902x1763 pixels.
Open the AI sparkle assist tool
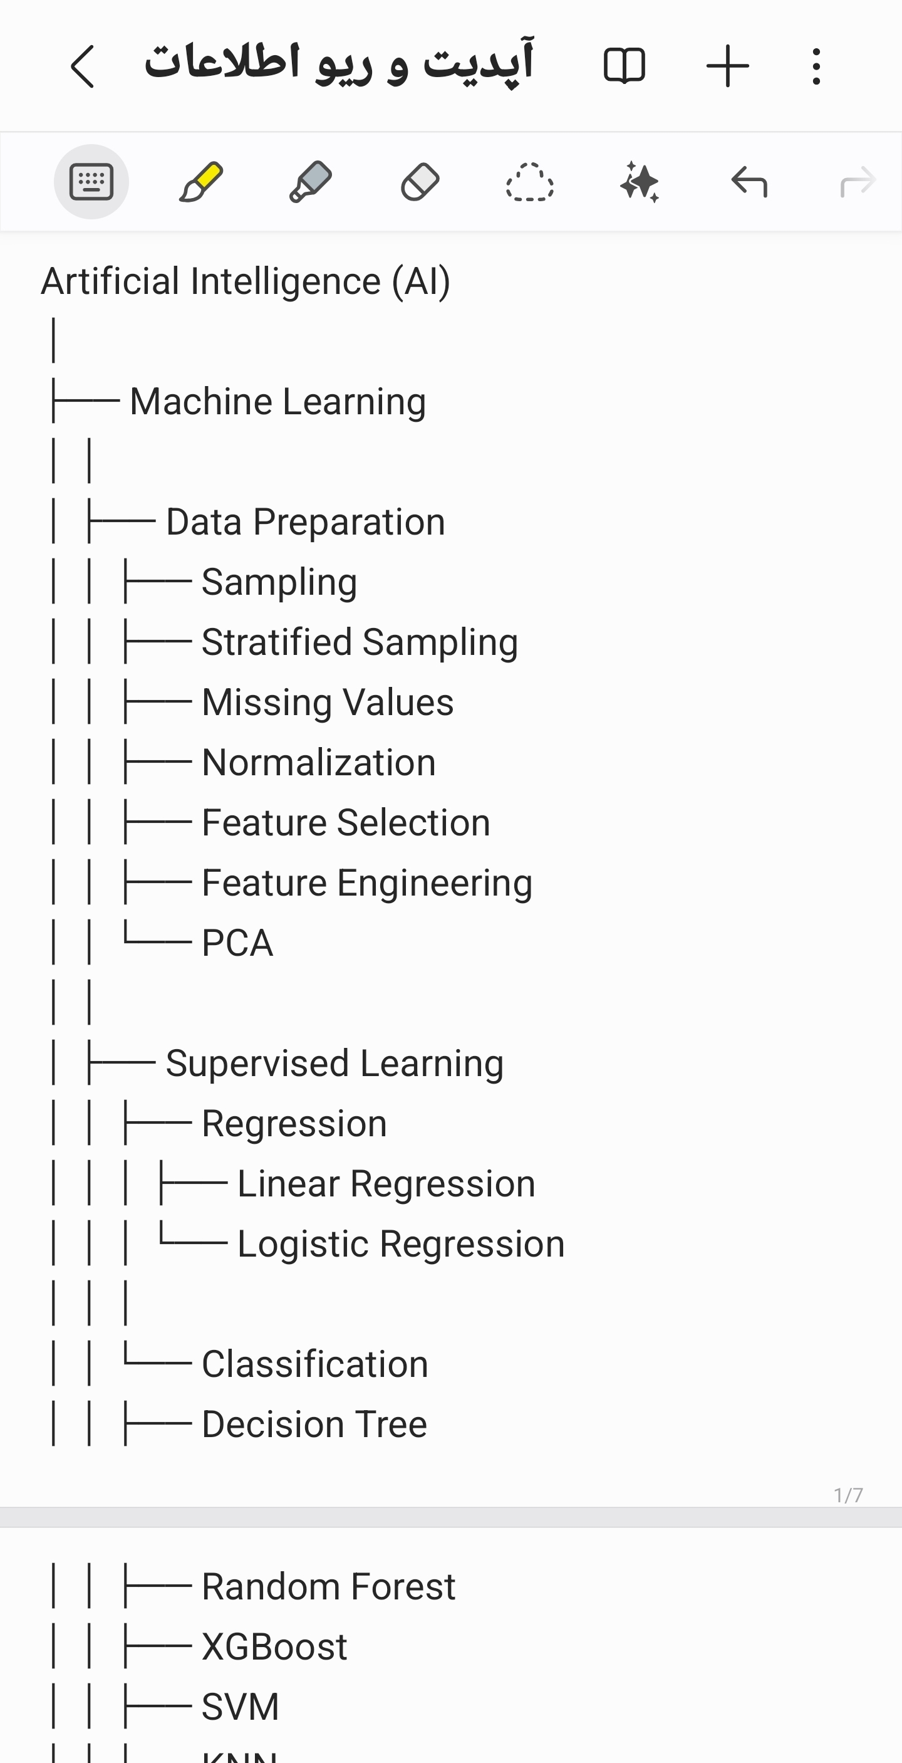pyautogui.click(x=640, y=182)
